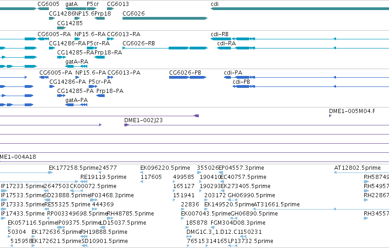Select the CG6005 gene label
The height and width of the screenshot is (248, 389).
point(48,4)
